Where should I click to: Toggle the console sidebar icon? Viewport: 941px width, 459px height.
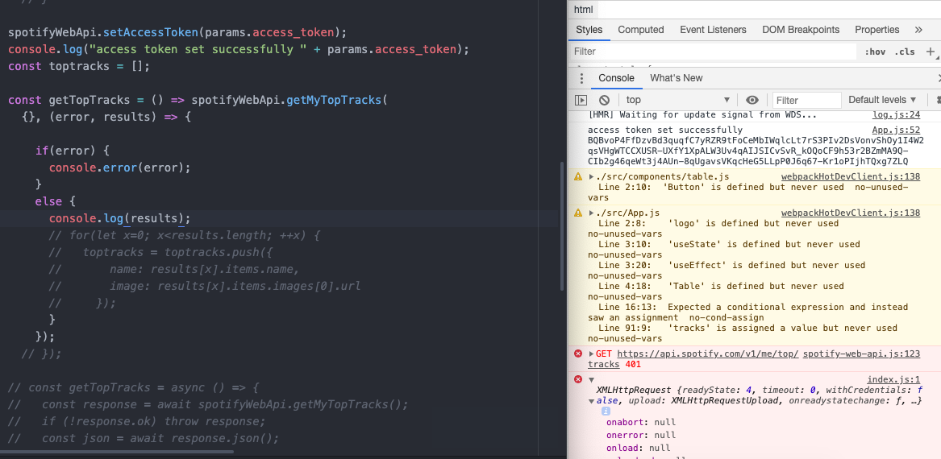click(x=581, y=100)
